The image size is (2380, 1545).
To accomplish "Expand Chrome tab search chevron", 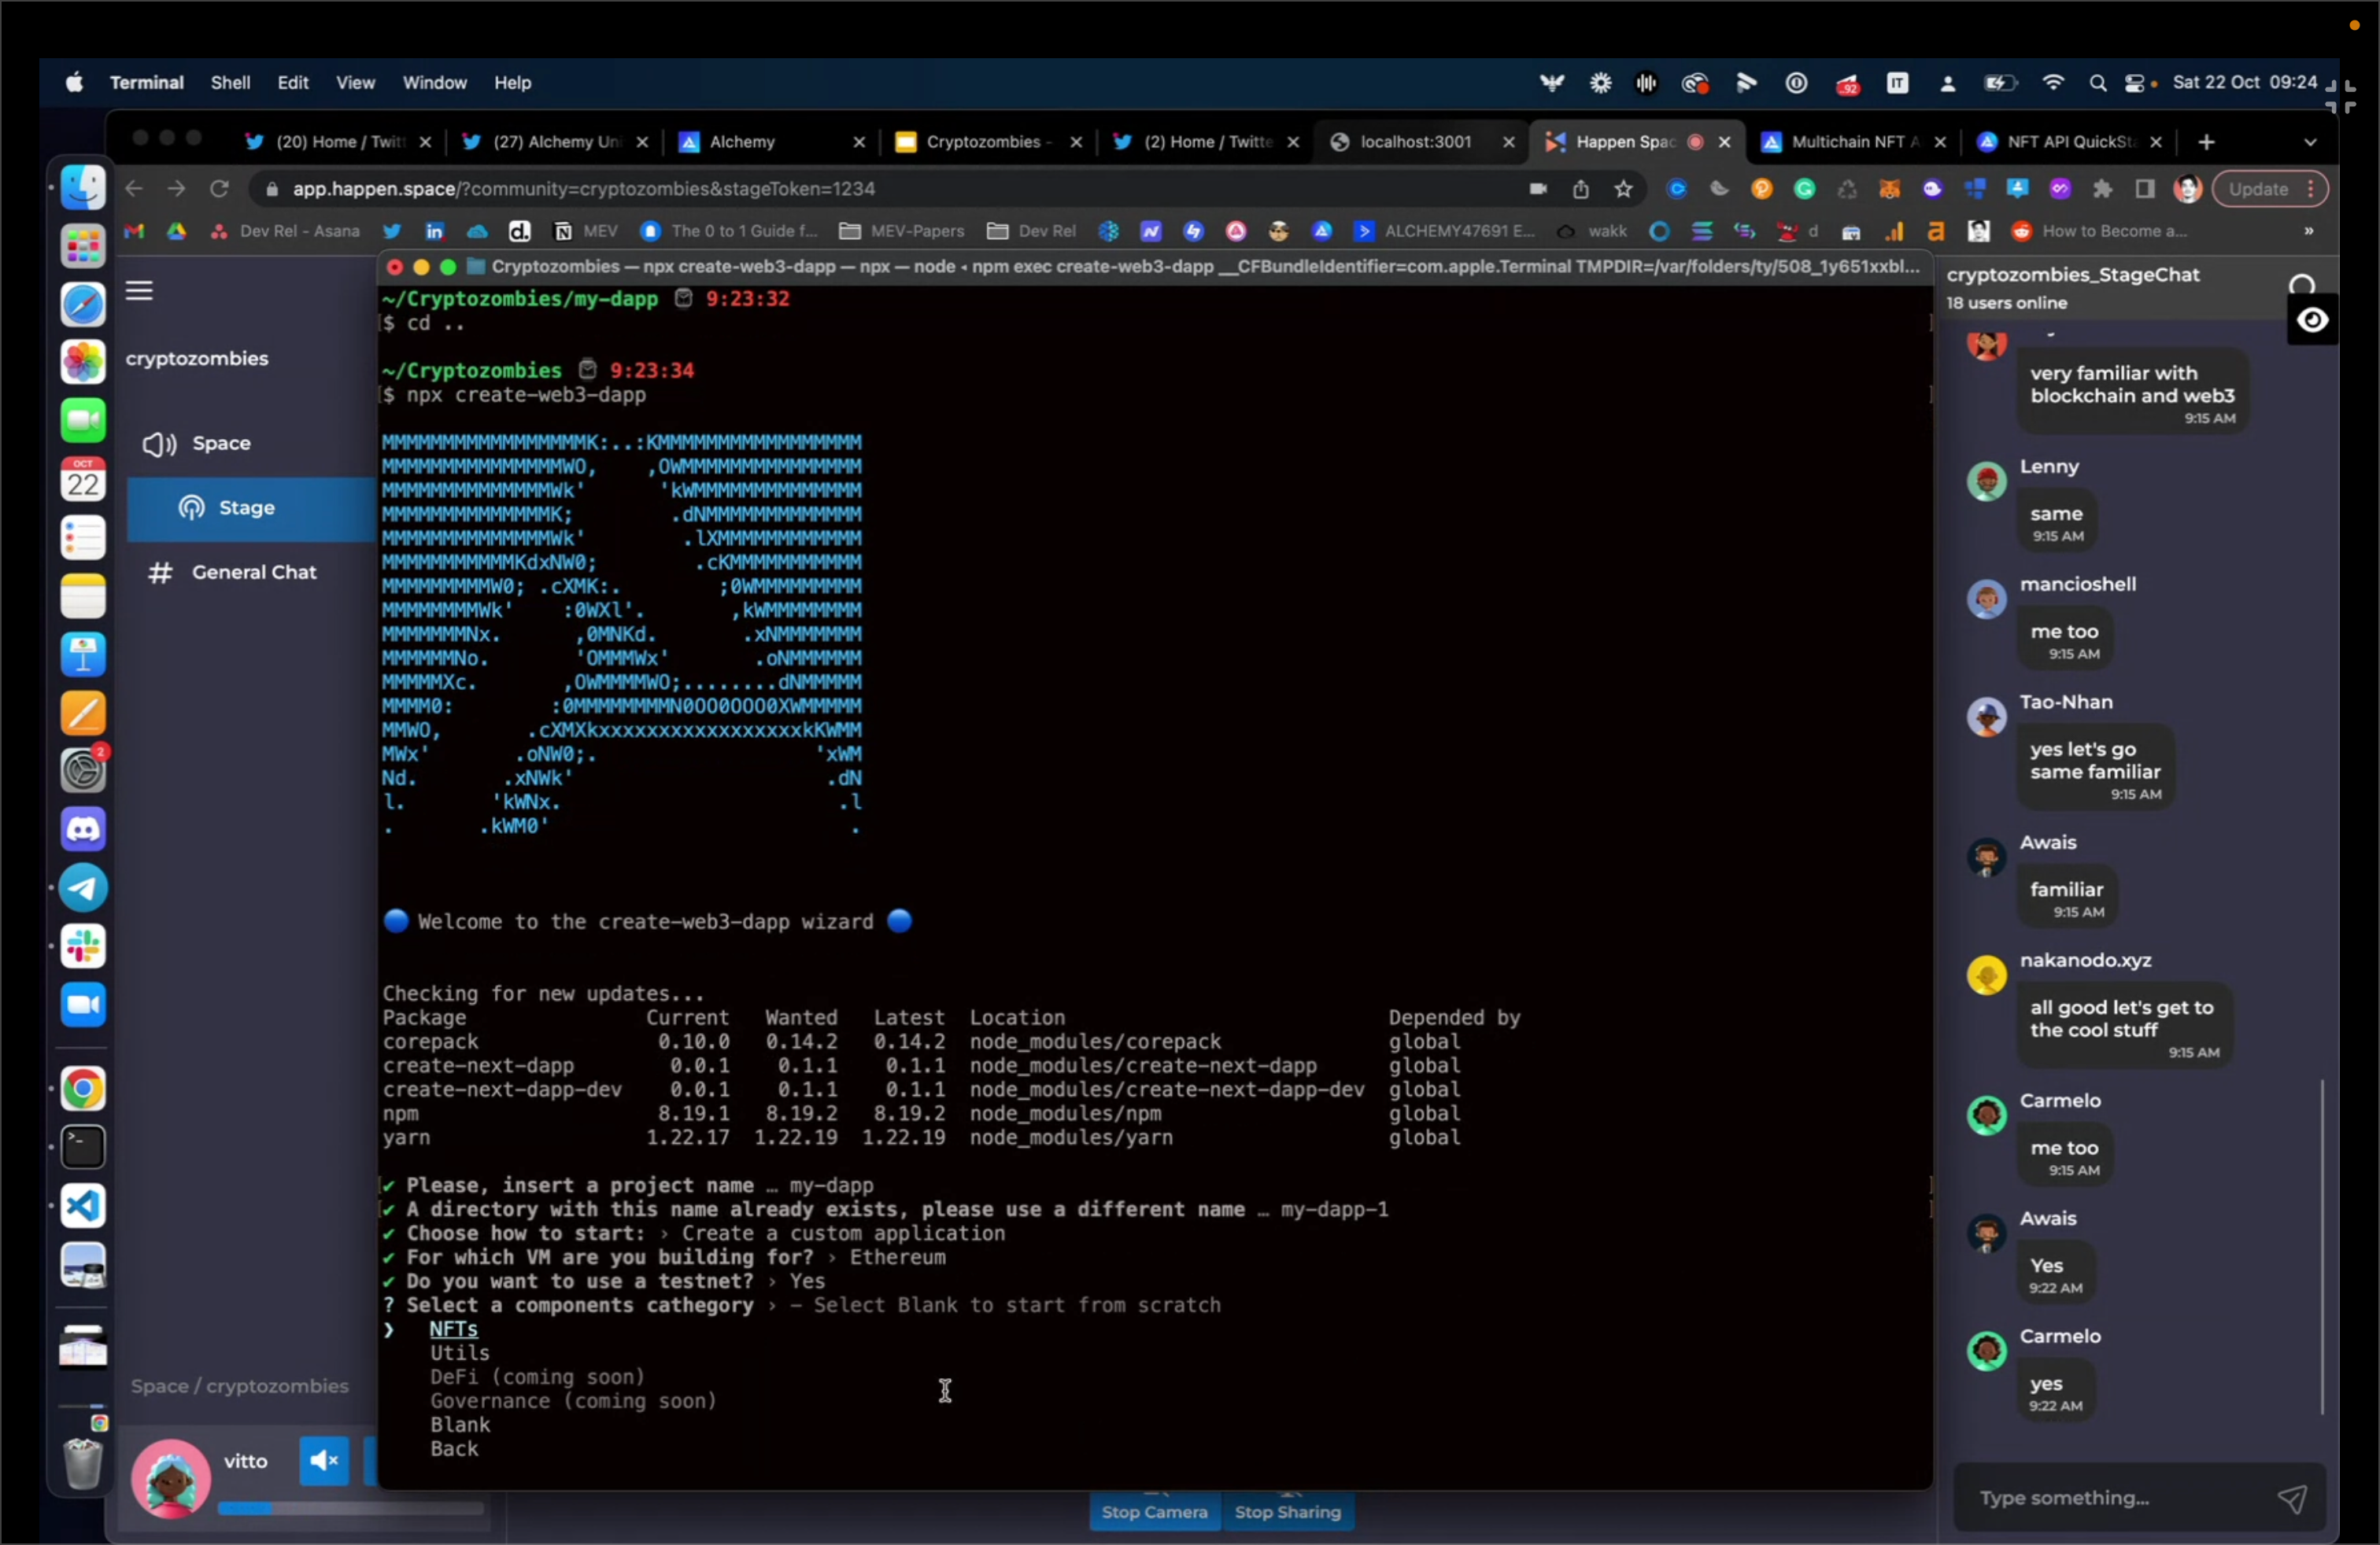I will coord(2310,142).
